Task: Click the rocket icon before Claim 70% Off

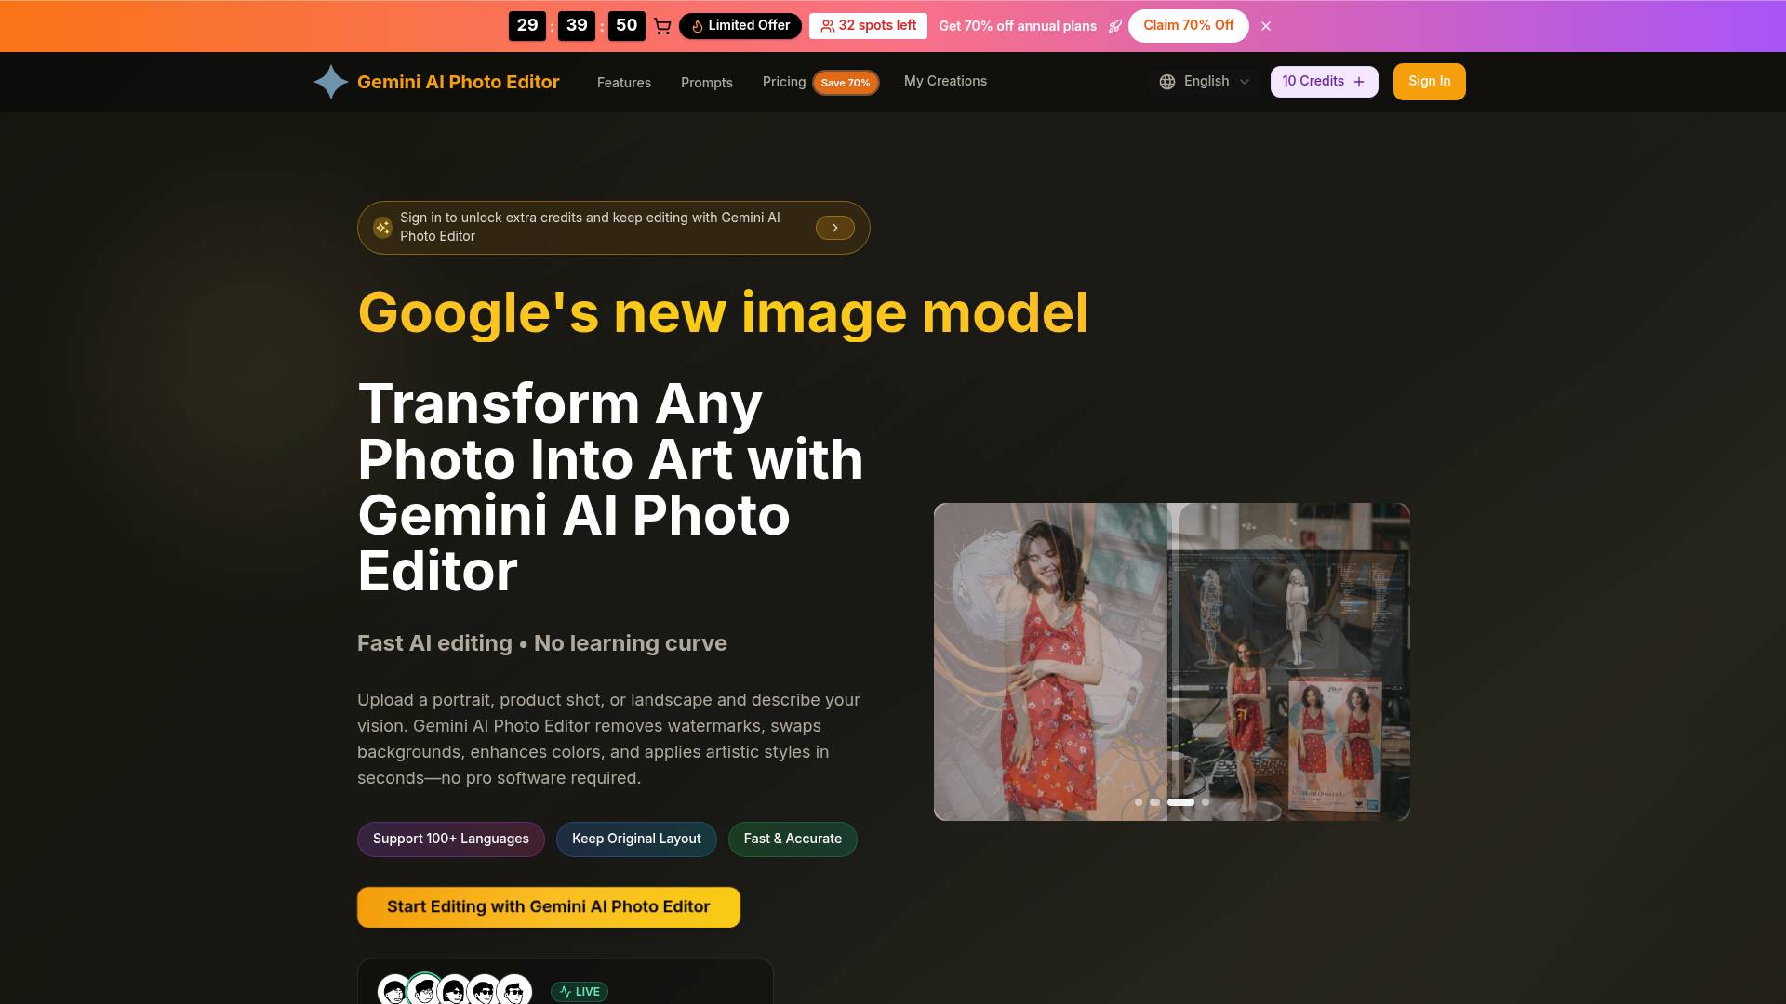Action: 1115,26
